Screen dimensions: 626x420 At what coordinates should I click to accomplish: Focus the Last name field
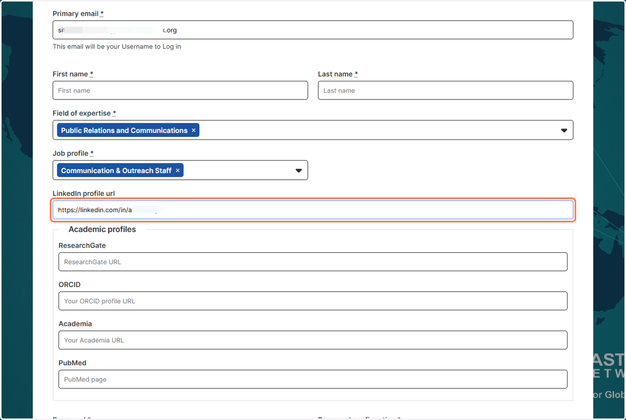coord(446,90)
